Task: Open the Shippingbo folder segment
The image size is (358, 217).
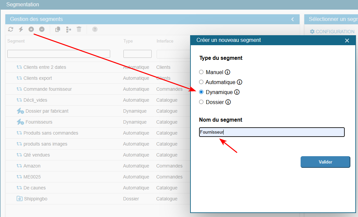Action: coord(37,199)
